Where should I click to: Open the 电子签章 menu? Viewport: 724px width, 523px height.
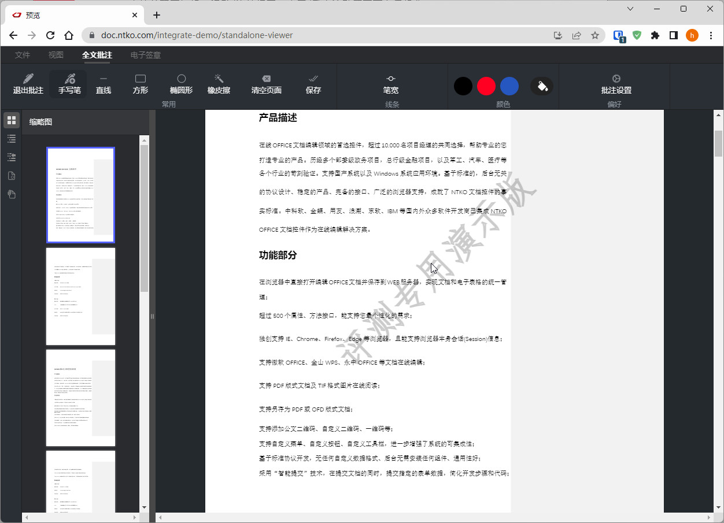tap(146, 55)
